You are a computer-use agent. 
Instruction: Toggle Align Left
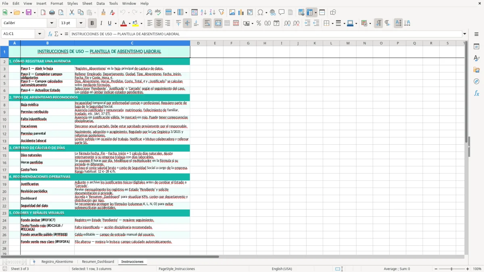coord(150,23)
